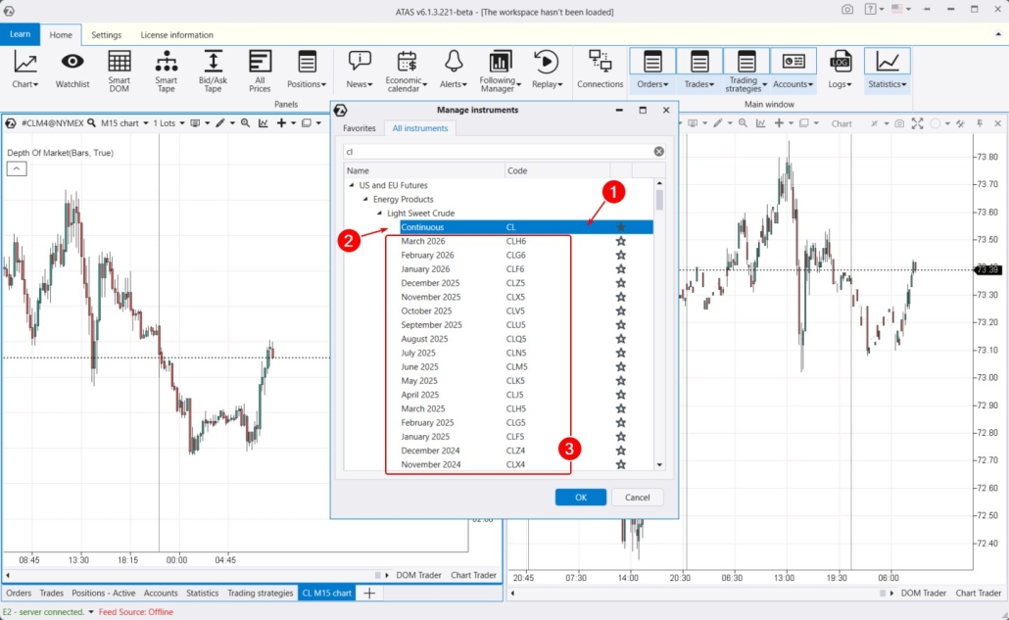Open the Settings ribbon tab
This screenshot has height=620, width=1009.
(107, 35)
